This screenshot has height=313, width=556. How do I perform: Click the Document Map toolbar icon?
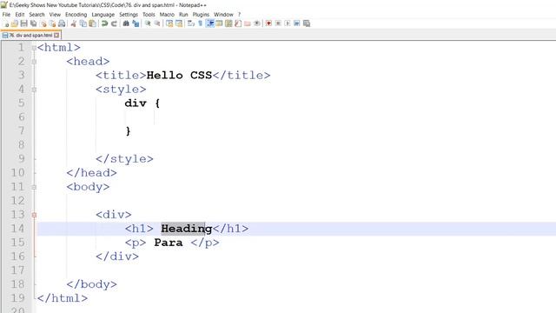[228, 23]
